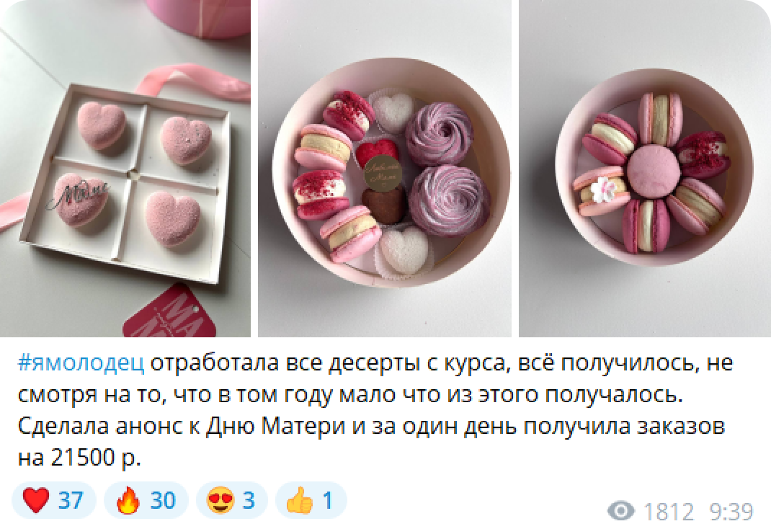Select the "21500 р." text in message
This screenshot has width=771, height=529.
(96, 458)
